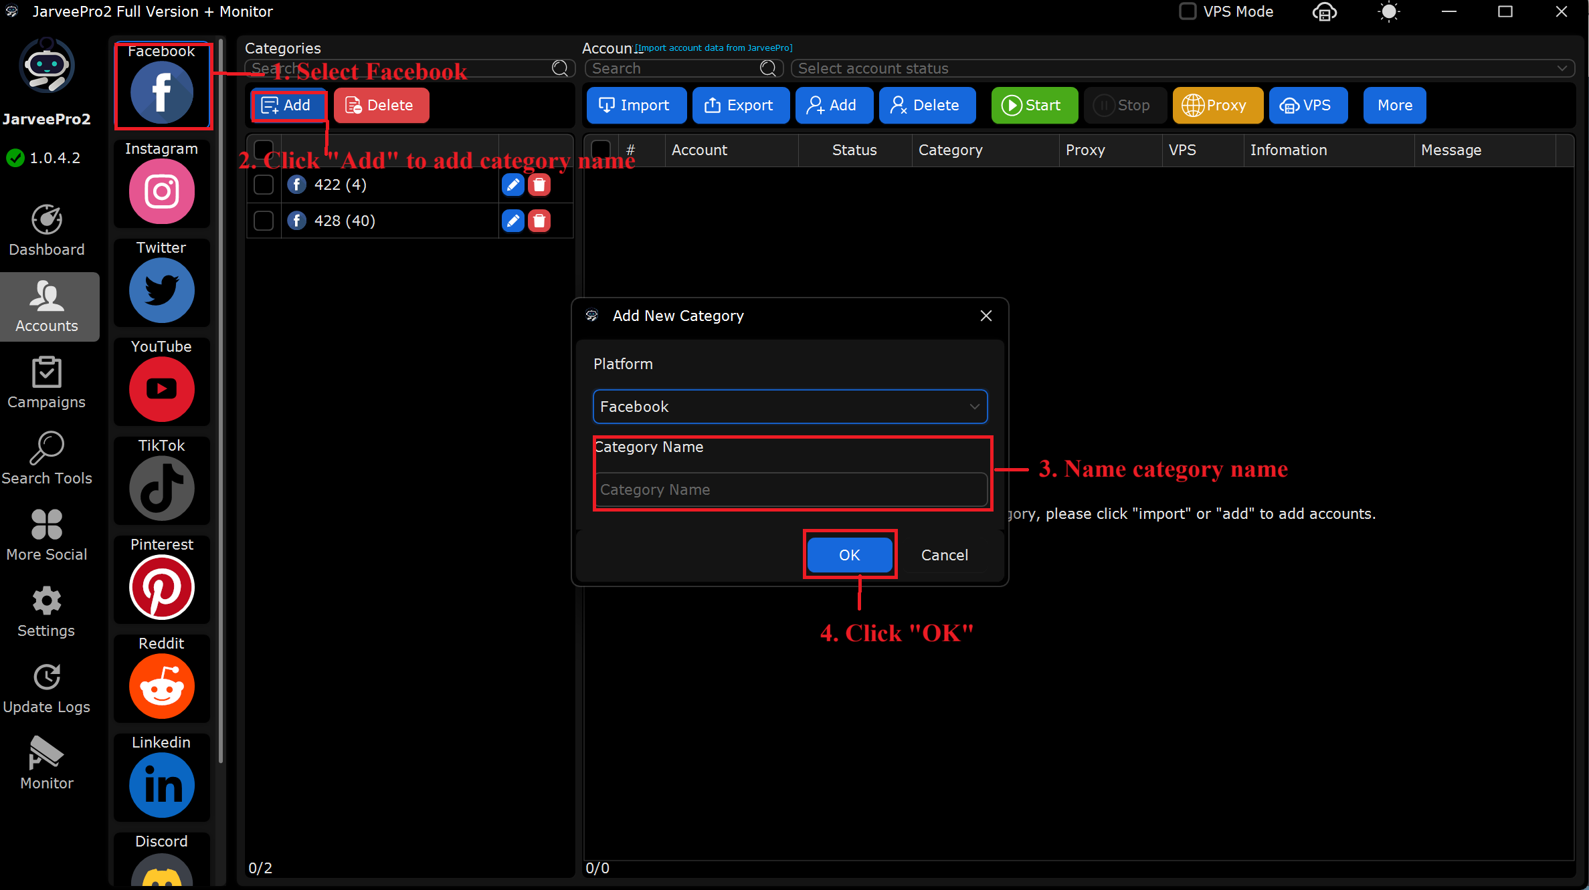This screenshot has width=1589, height=890.
Task: Select the Instagram platform icon
Action: [162, 191]
